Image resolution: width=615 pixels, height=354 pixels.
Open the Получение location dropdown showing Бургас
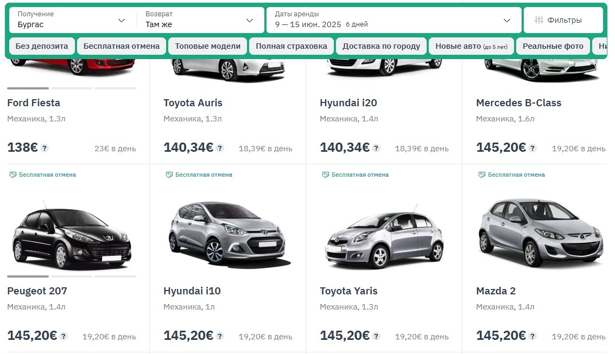pos(69,20)
